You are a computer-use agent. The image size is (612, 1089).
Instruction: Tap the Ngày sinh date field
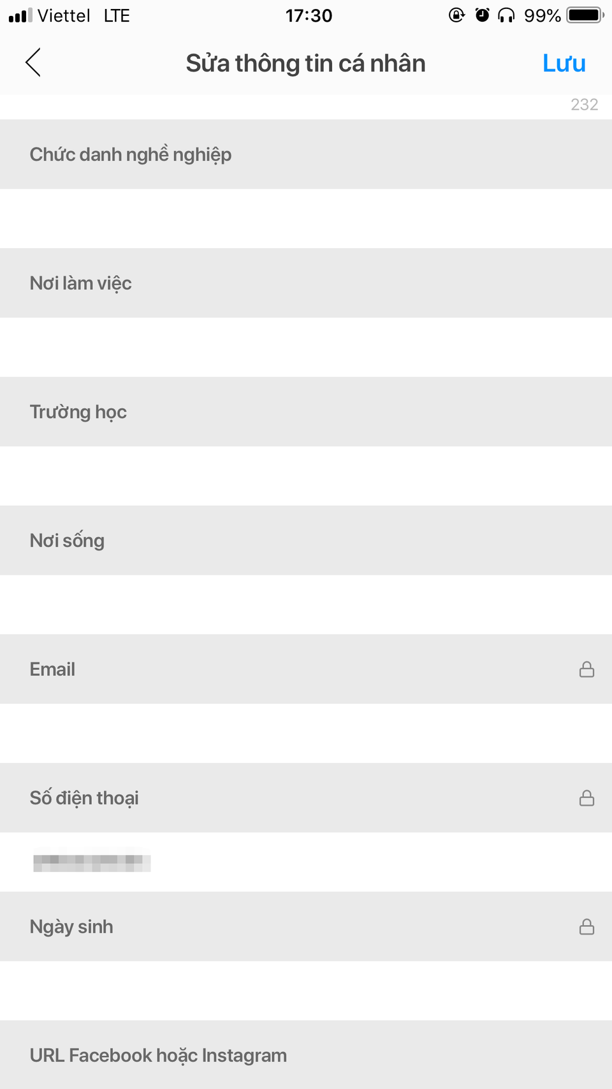coord(306,991)
